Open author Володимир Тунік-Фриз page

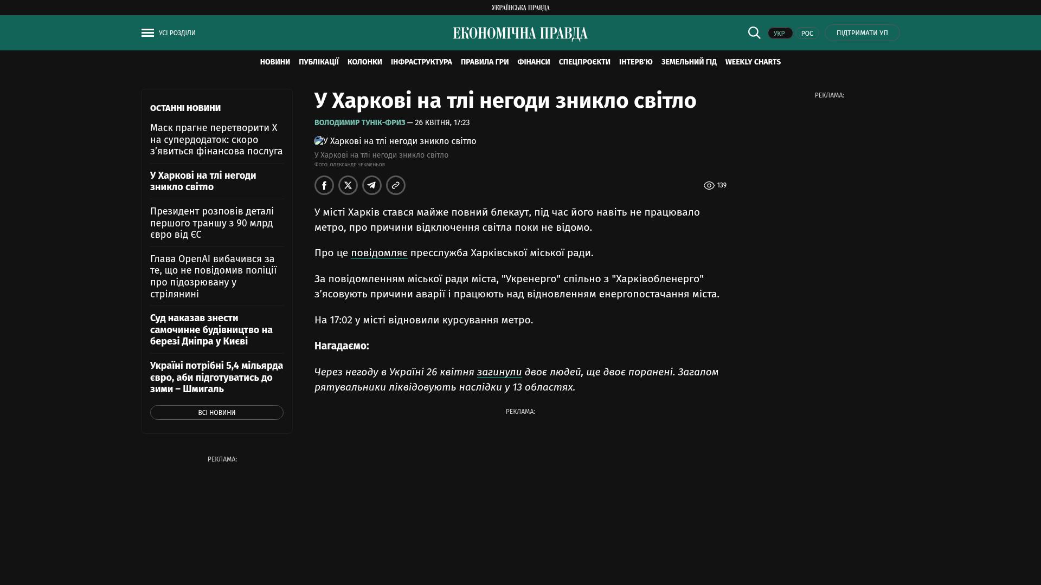(x=359, y=123)
